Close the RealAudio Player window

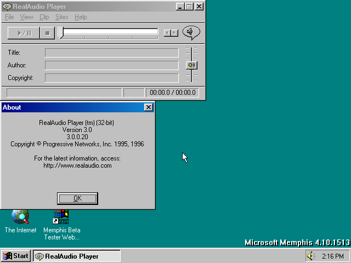(x=199, y=7)
